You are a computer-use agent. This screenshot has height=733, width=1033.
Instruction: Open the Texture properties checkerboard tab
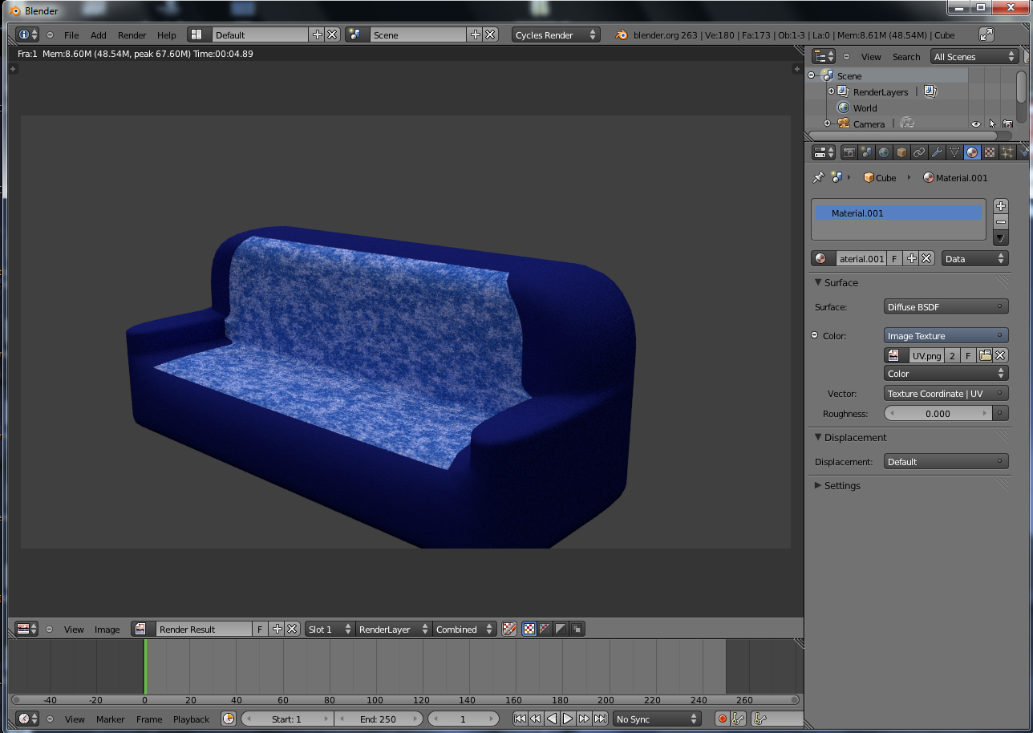(990, 152)
